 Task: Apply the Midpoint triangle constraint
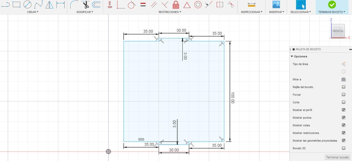[187, 5]
